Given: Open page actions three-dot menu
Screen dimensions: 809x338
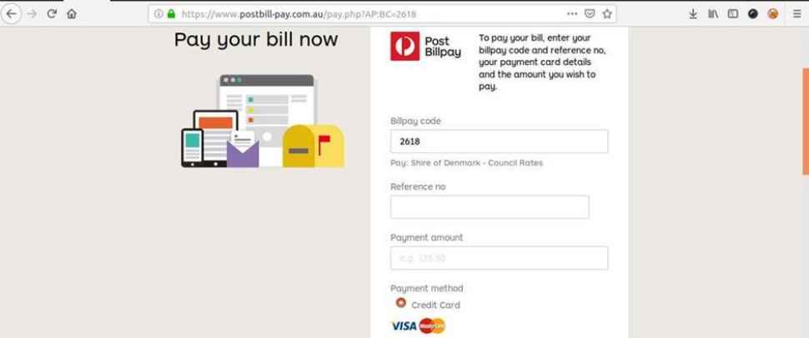Looking at the screenshot, I should 572,14.
